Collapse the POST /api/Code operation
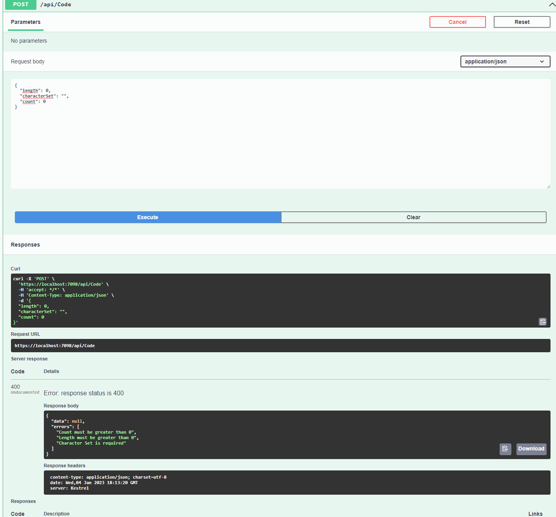The image size is (556, 517). tap(552, 5)
